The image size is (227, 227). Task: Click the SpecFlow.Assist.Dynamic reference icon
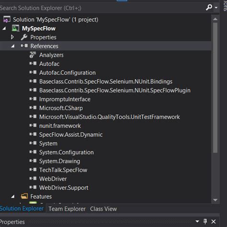pos(33,134)
